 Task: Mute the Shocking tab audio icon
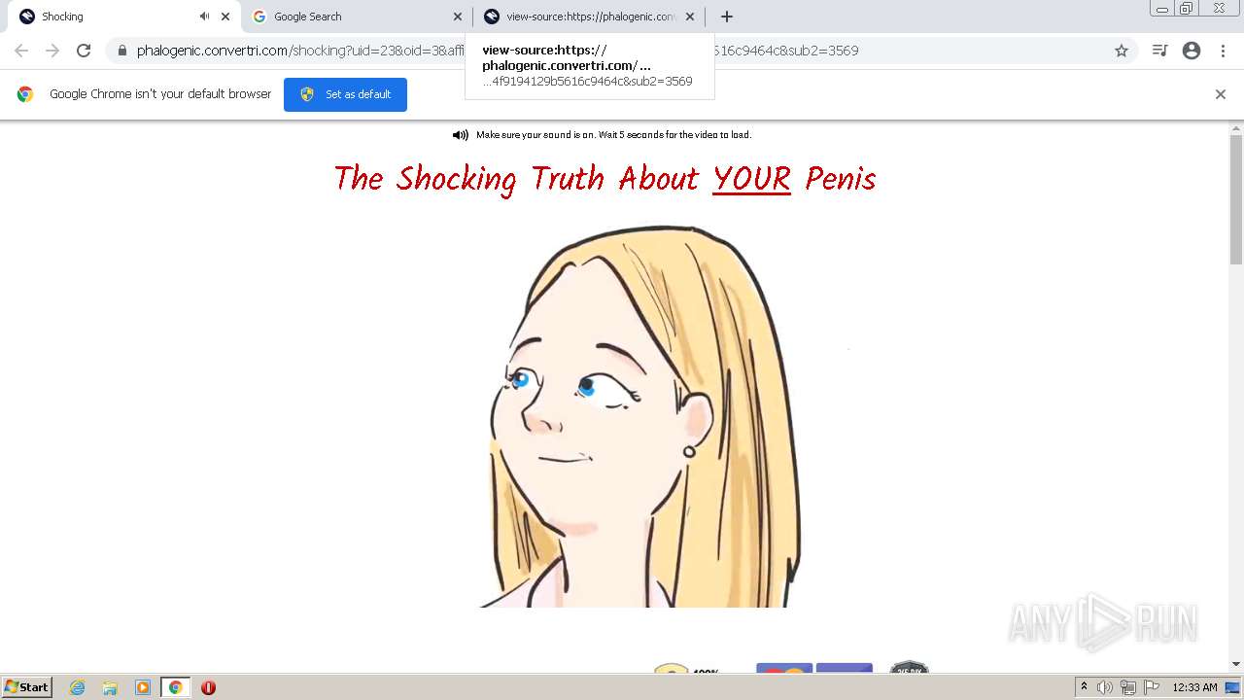click(204, 17)
